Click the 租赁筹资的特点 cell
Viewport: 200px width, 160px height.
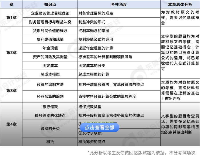(92, 141)
